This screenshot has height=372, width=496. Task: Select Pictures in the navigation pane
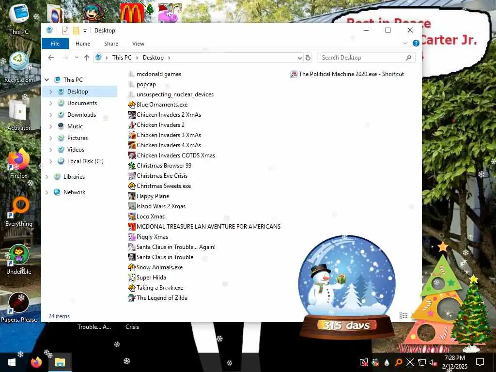pyautogui.click(x=77, y=138)
